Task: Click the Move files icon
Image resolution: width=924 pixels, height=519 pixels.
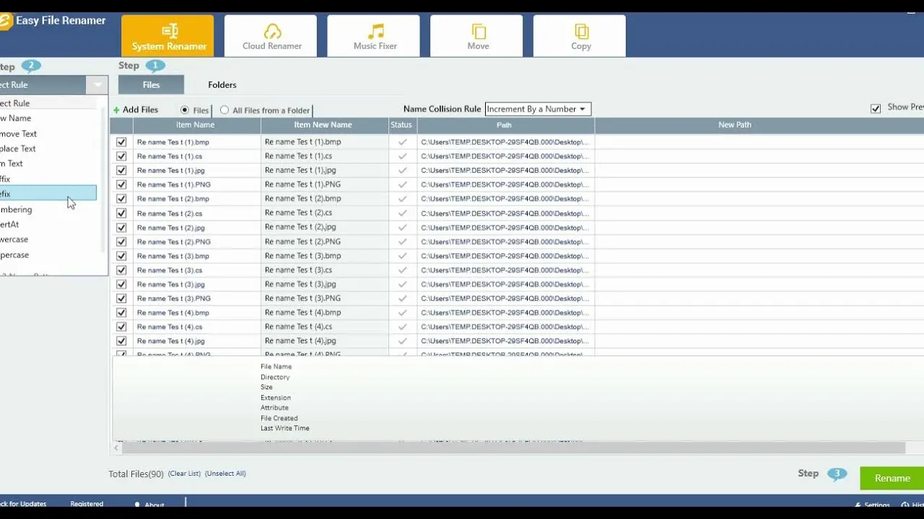Action: point(478,31)
